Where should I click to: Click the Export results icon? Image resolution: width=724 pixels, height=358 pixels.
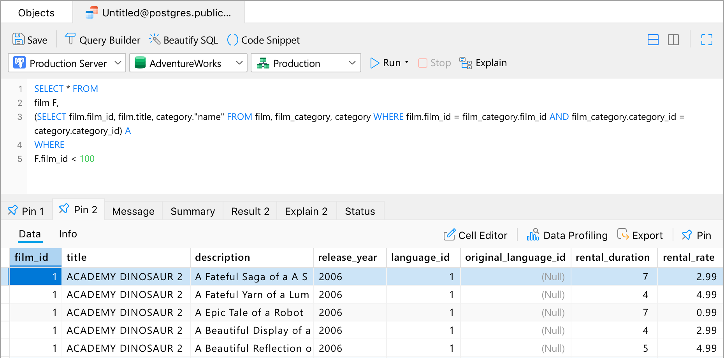[623, 234]
